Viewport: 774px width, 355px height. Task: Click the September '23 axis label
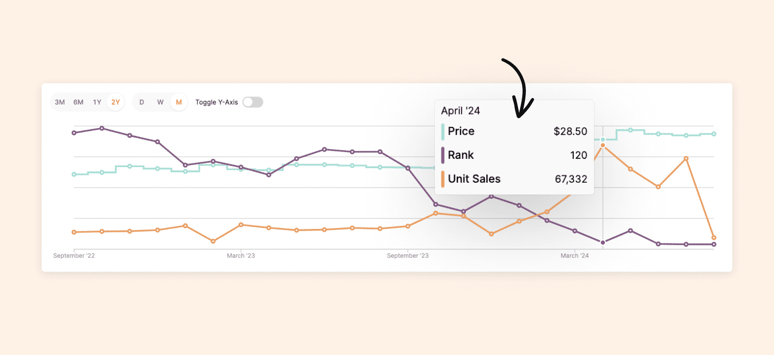(x=408, y=256)
